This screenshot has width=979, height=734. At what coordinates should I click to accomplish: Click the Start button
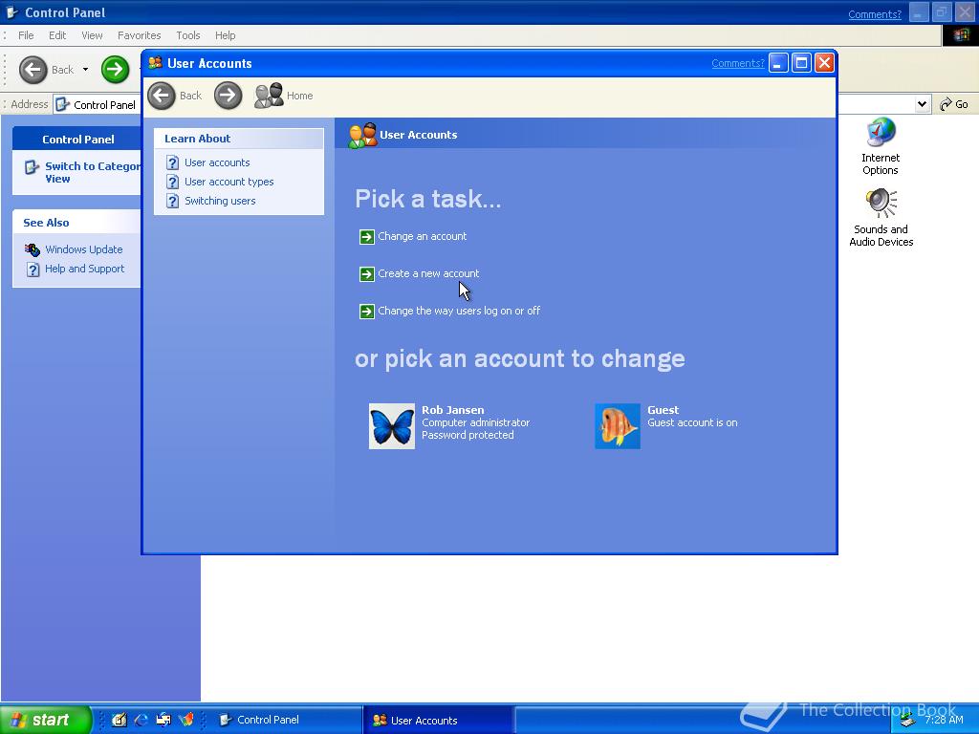(x=46, y=720)
